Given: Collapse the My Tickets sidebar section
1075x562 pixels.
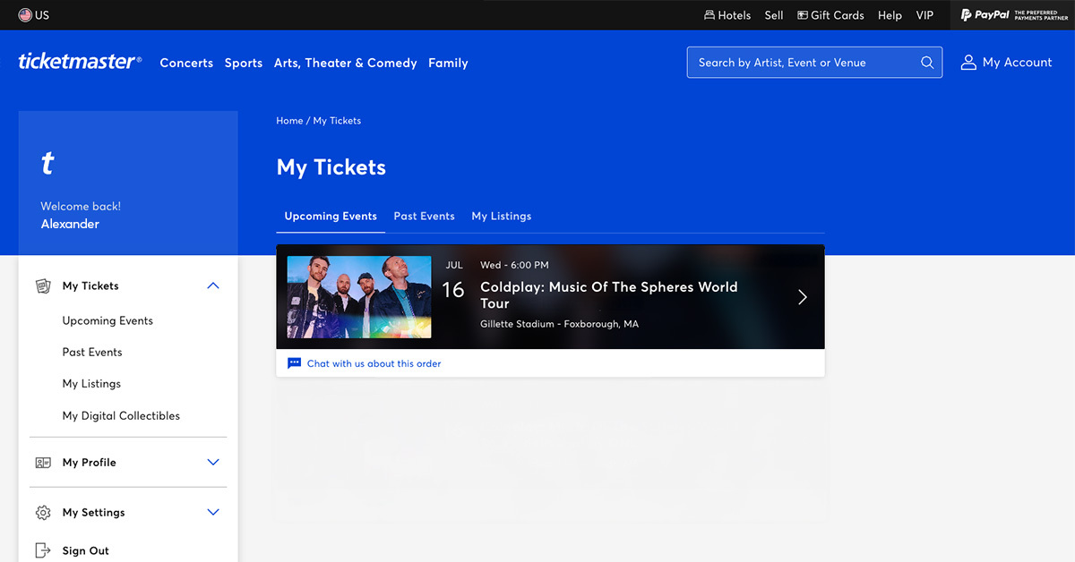Looking at the screenshot, I should [213, 285].
